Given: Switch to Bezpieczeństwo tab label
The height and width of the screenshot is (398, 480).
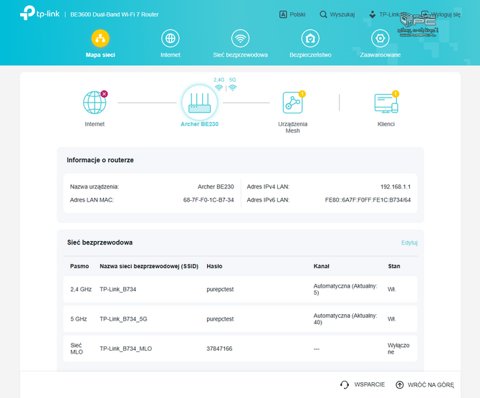Looking at the screenshot, I should (310, 55).
